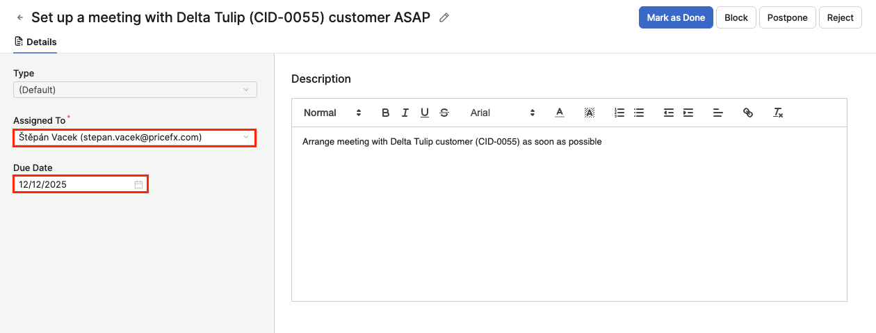Insert a numbered list

pos(619,113)
